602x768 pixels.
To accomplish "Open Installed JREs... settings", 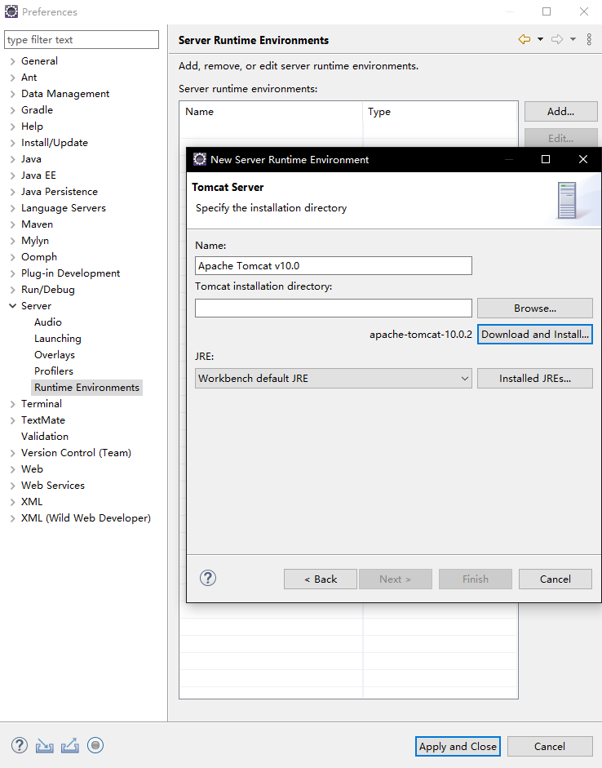I will click(535, 378).
